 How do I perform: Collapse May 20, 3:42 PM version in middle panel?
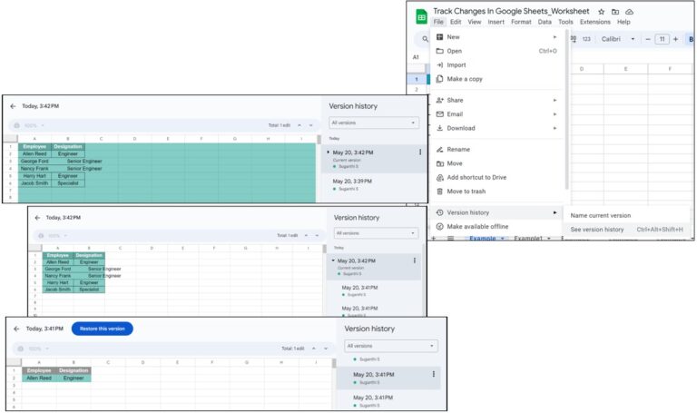[x=333, y=261]
